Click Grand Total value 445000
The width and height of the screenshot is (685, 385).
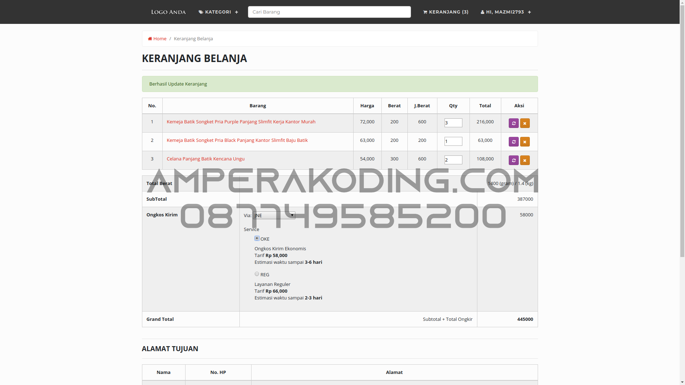pos(525,319)
